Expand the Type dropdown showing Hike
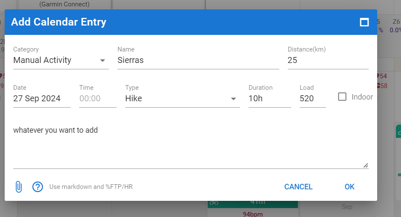 (233, 99)
